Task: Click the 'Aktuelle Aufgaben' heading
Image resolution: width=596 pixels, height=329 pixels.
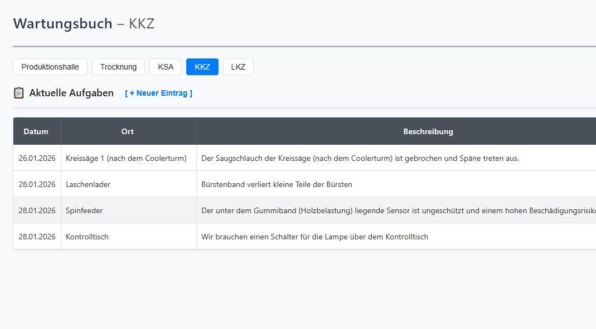Action: click(x=71, y=93)
